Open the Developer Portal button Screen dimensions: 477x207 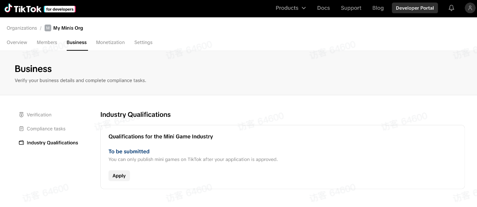pos(415,8)
